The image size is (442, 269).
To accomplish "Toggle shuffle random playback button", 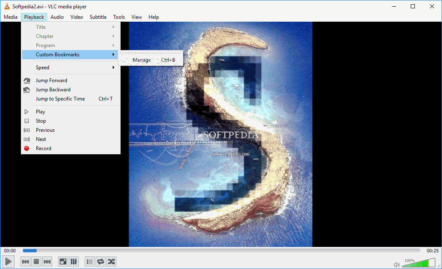I will pyautogui.click(x=111, y=261).
